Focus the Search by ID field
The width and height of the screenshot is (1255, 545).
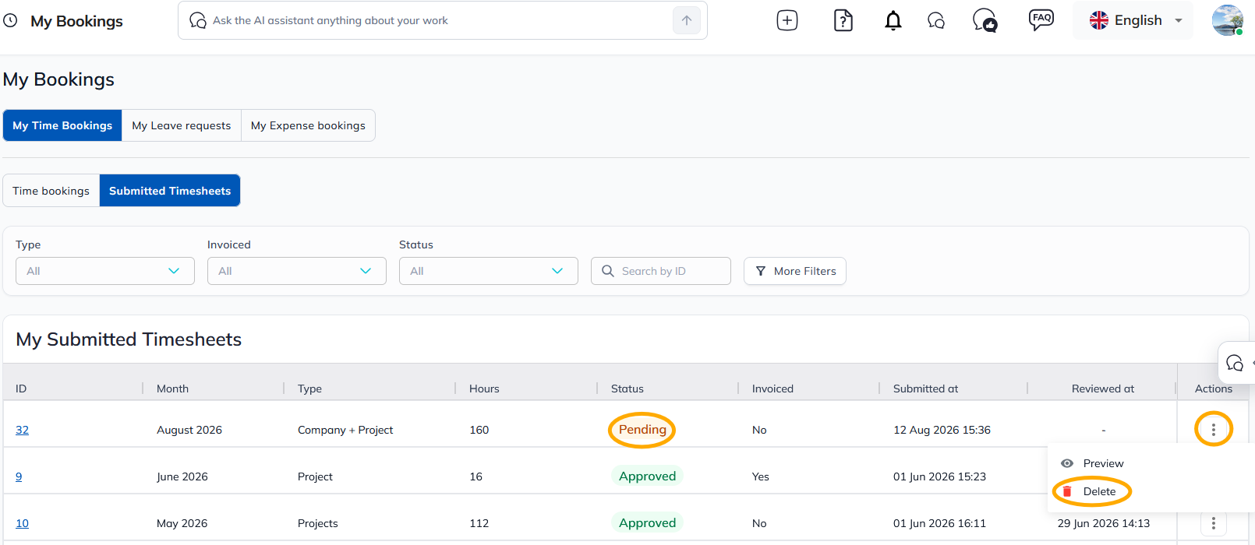[661, 271]
